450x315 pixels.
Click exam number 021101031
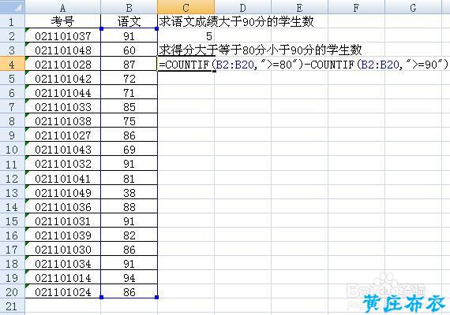click(x=63, y=220)
